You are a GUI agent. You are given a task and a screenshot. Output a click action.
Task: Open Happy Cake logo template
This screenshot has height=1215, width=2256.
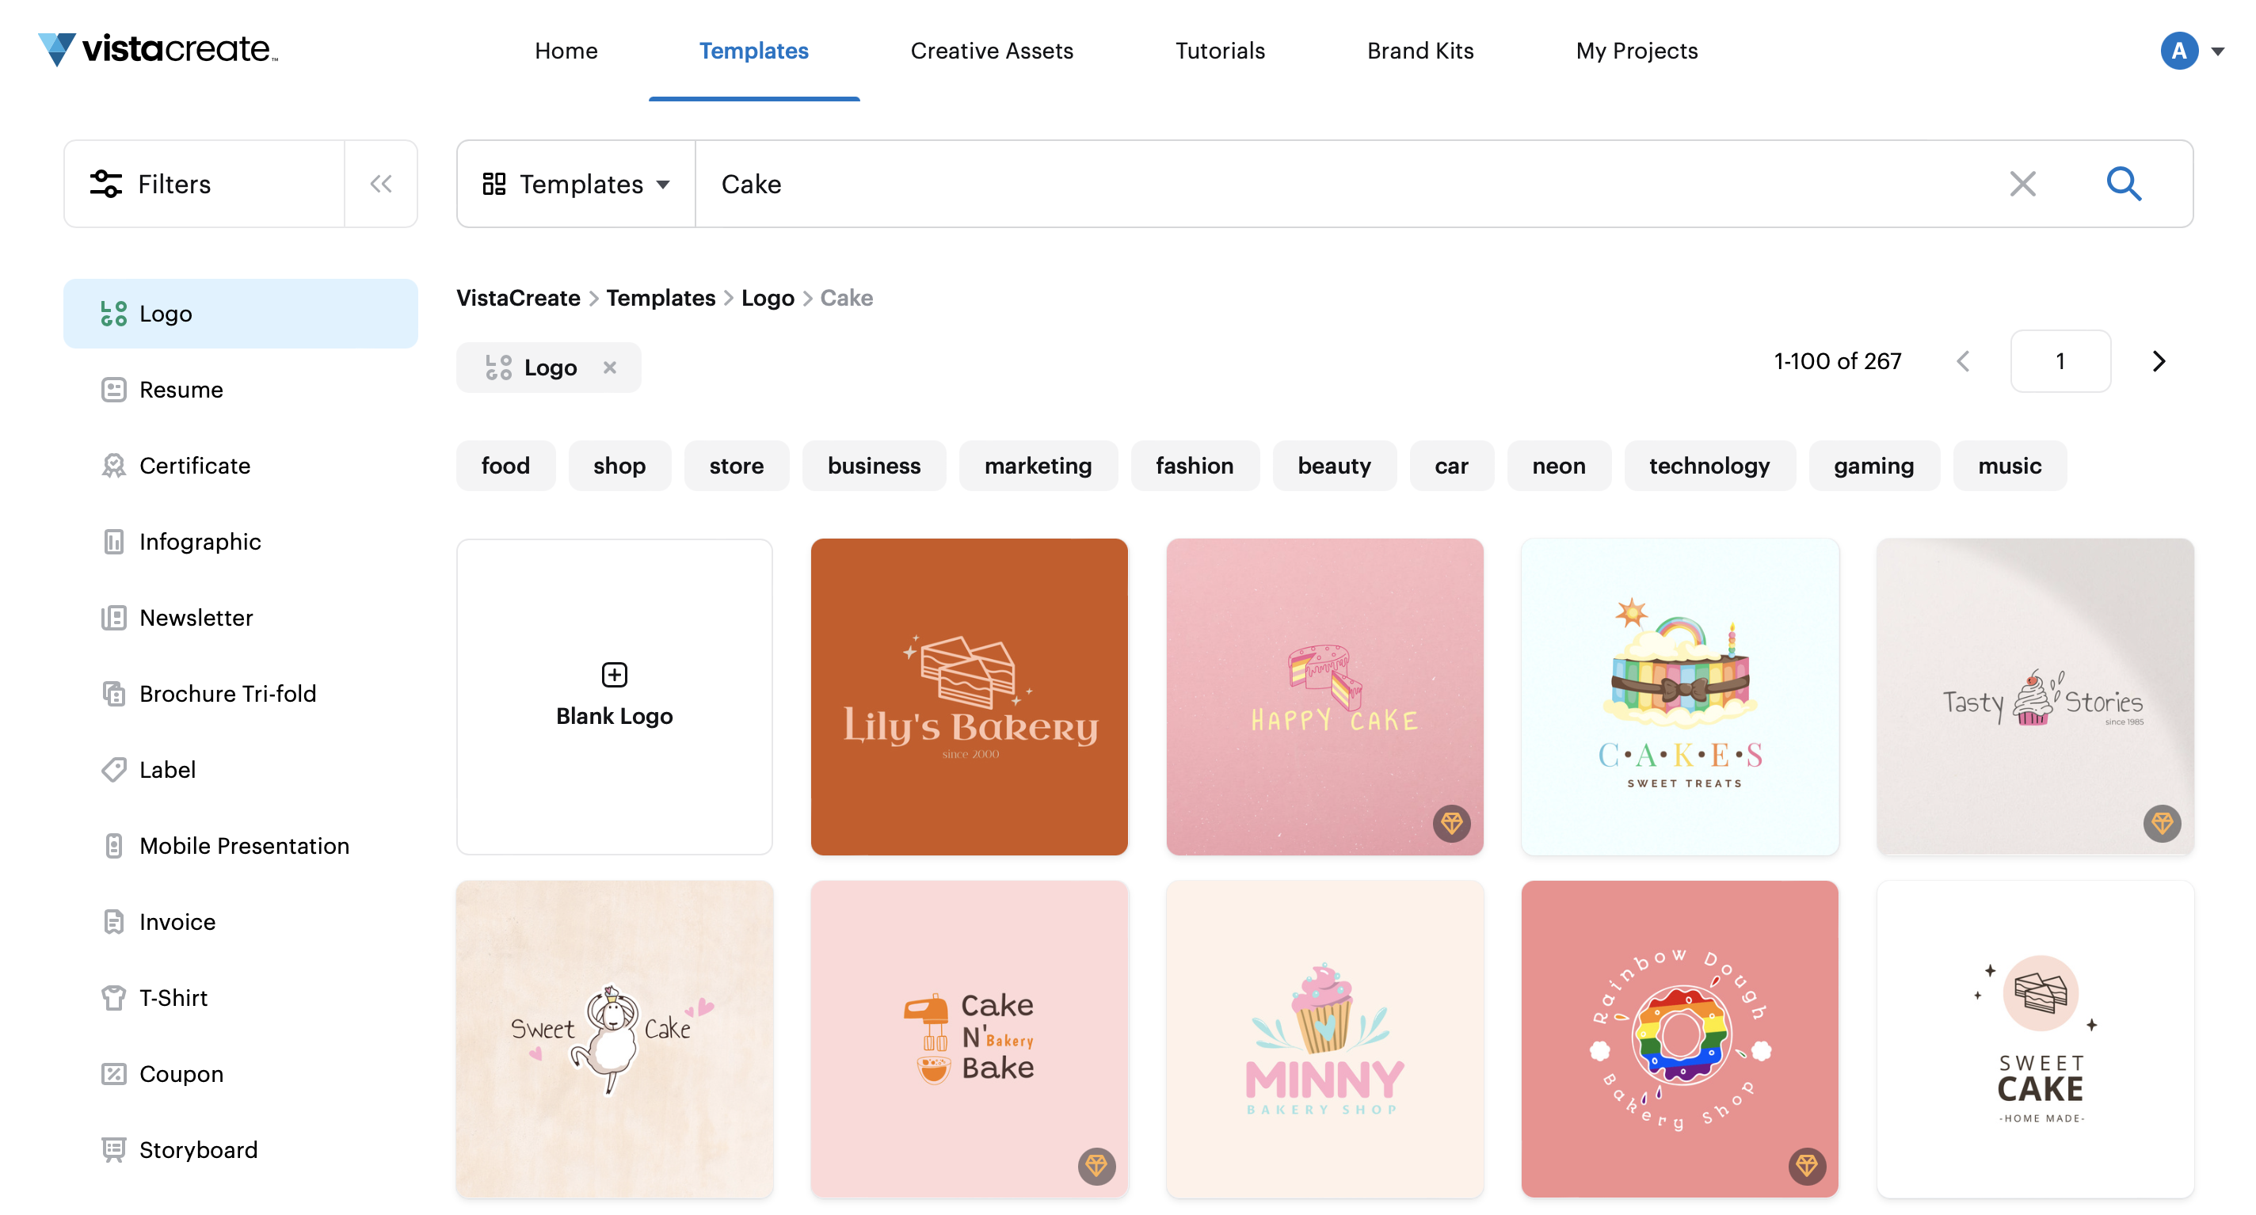click(1324, 696)
